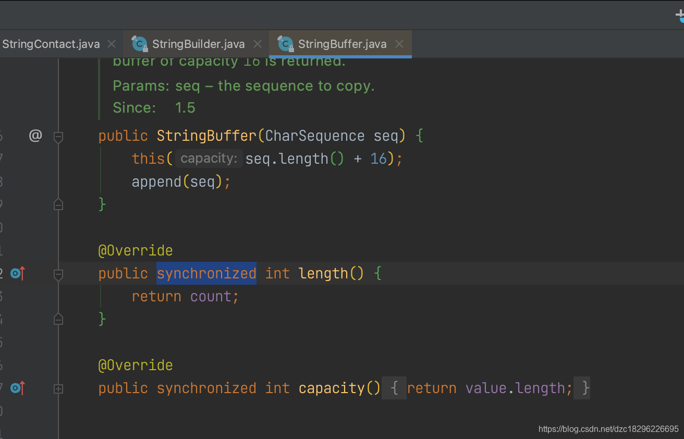Click override gutter icon beside capacity() method
The image size is (684, 439).
(x=18, y=388)
